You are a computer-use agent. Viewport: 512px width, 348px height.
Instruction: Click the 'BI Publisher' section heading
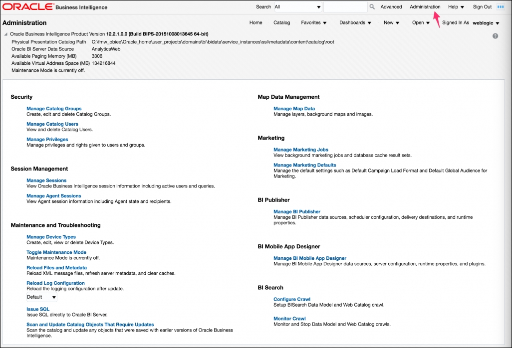tap(273, 200)
